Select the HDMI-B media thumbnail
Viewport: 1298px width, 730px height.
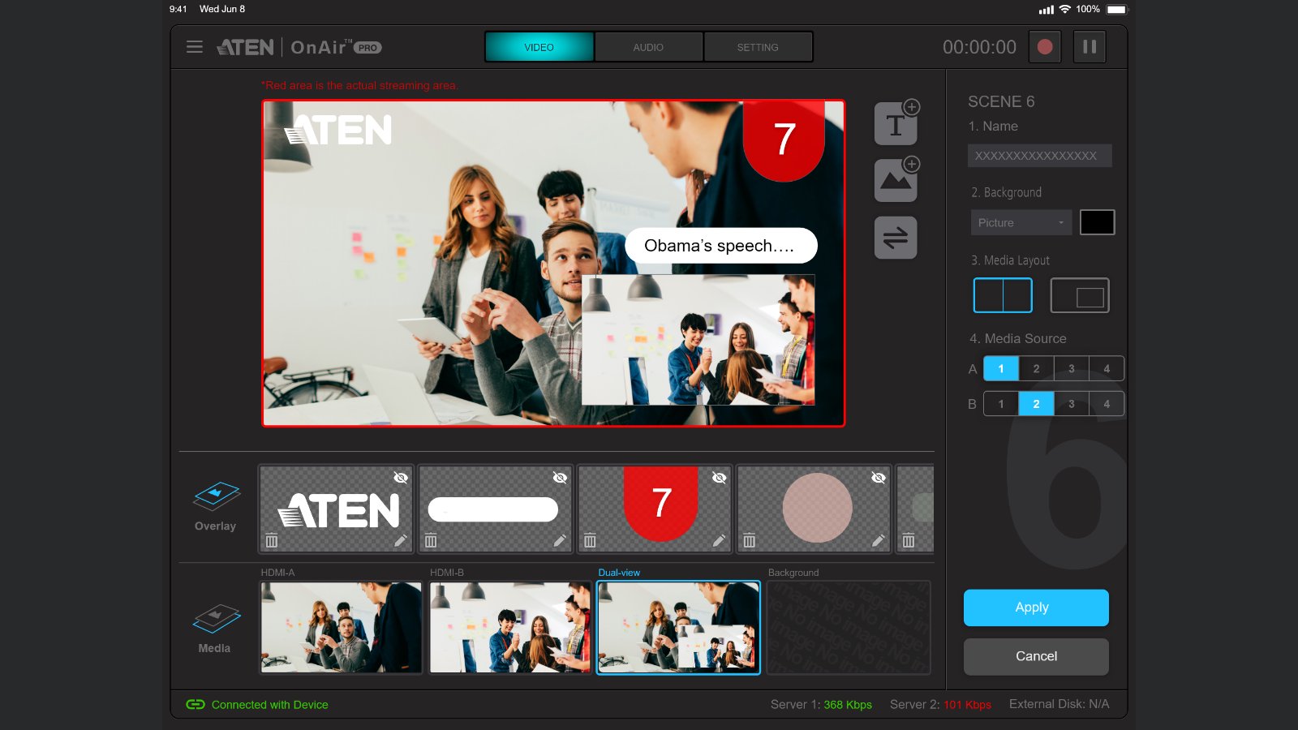coord(509,627)
